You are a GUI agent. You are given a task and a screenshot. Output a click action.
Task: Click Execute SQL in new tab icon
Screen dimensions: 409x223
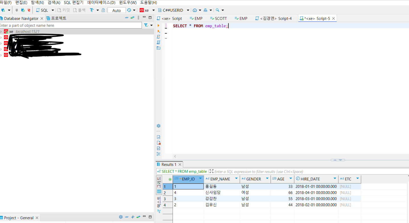[159, 31]
